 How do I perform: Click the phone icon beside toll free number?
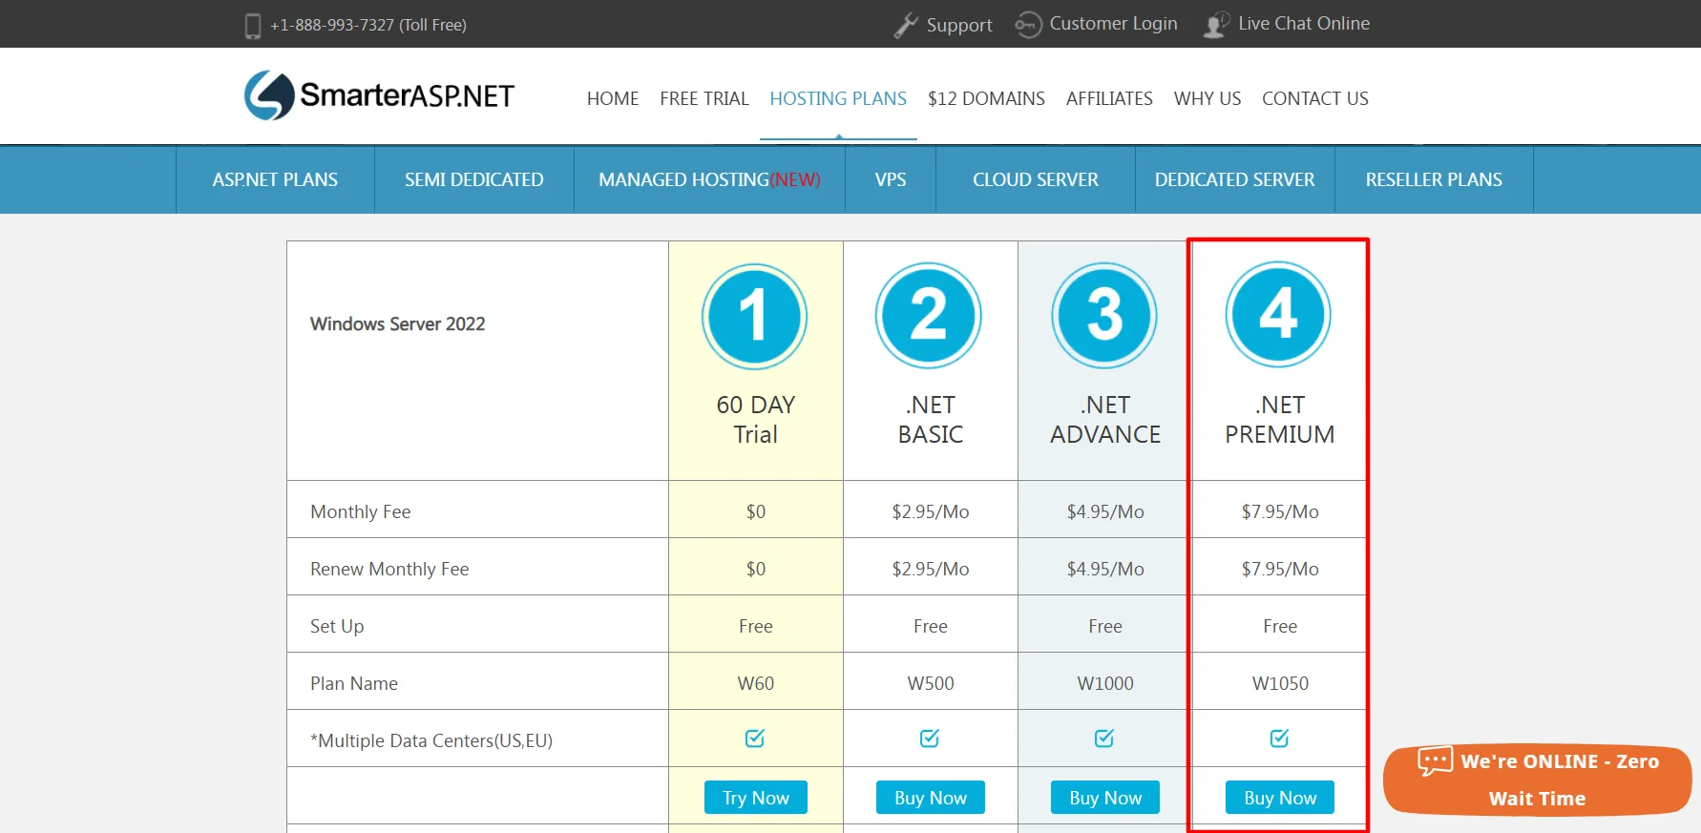(253, 26)
